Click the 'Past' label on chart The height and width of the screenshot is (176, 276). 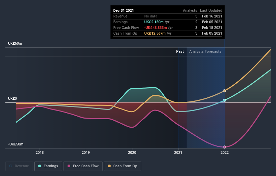pos(180,51)
